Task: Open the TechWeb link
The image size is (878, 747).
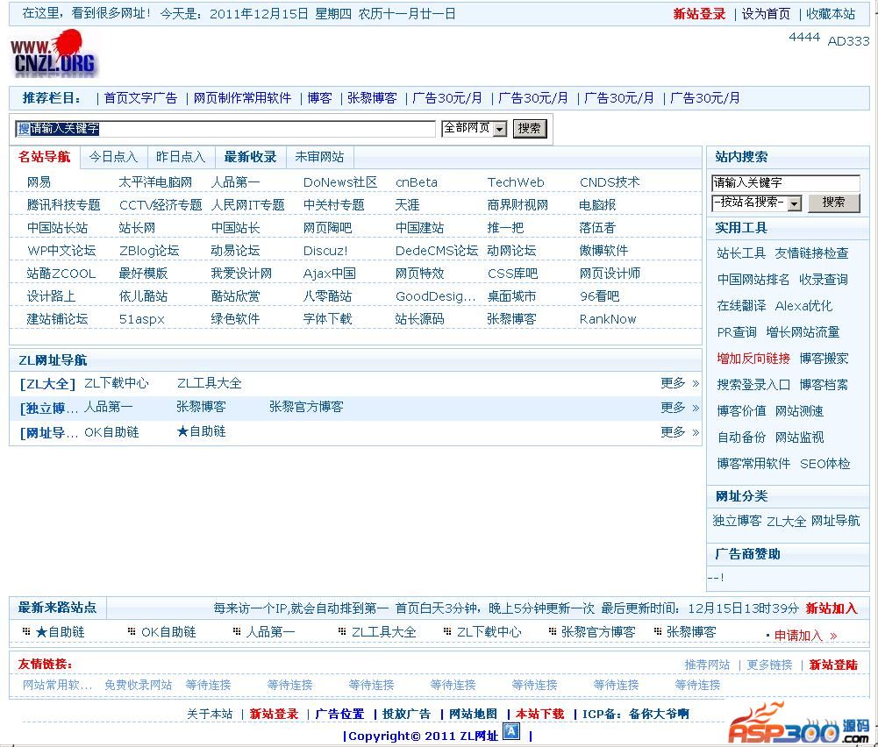Action: coord(515,182)
